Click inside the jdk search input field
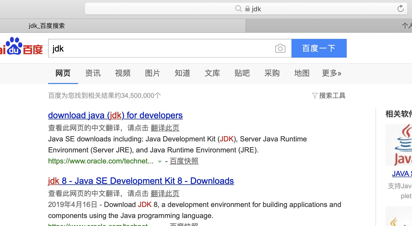This screenshot has width=412, height=226. coord(138,48)
